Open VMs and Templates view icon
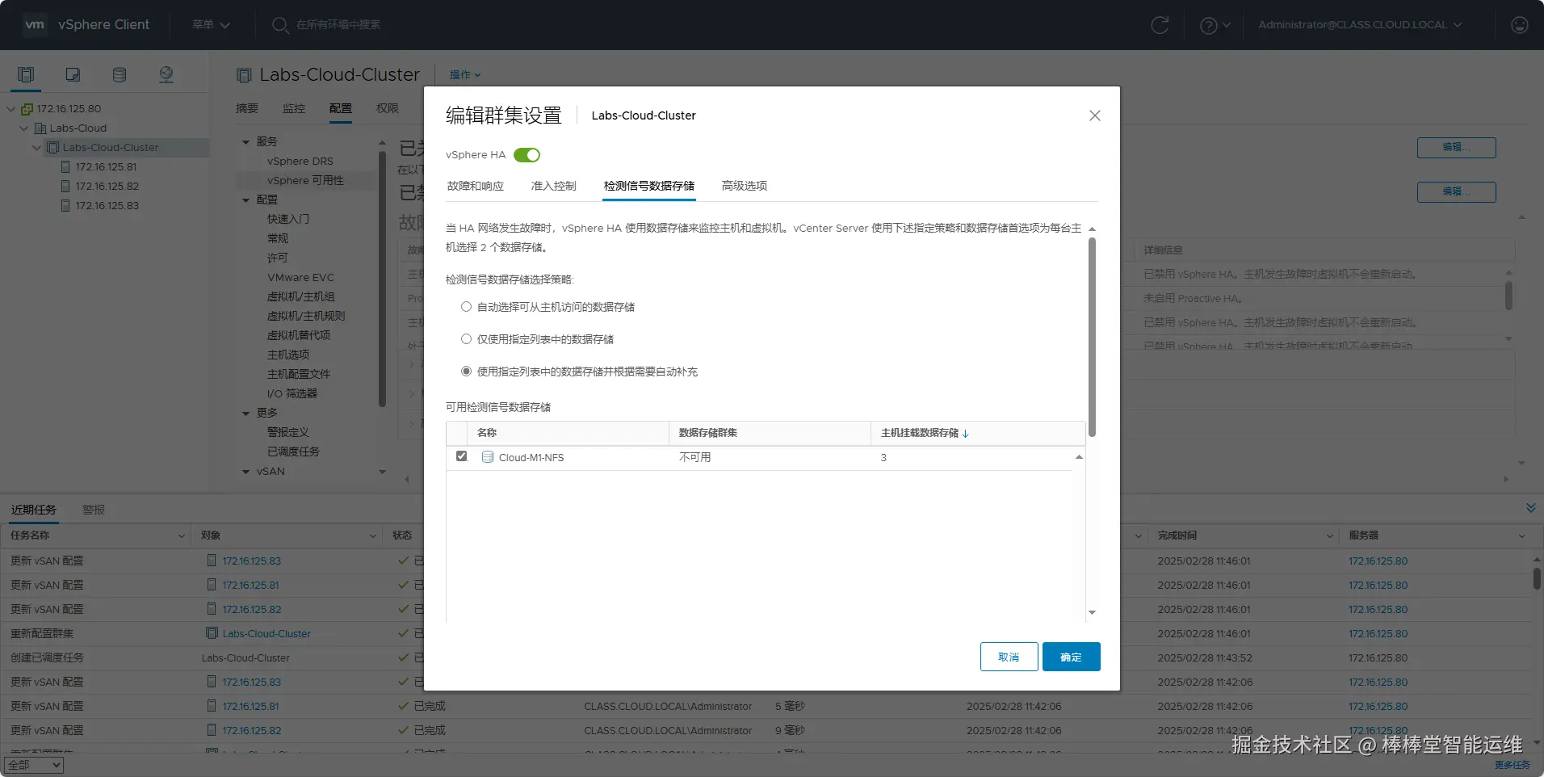Screen dimensions: 1544x777 pyautogui.click(x=73, y=75)
